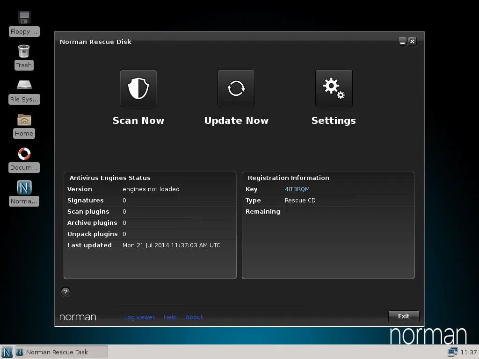Click the registration key 4IT3RQM
This screenshot has width=479, height=359.
click(297, 189)
